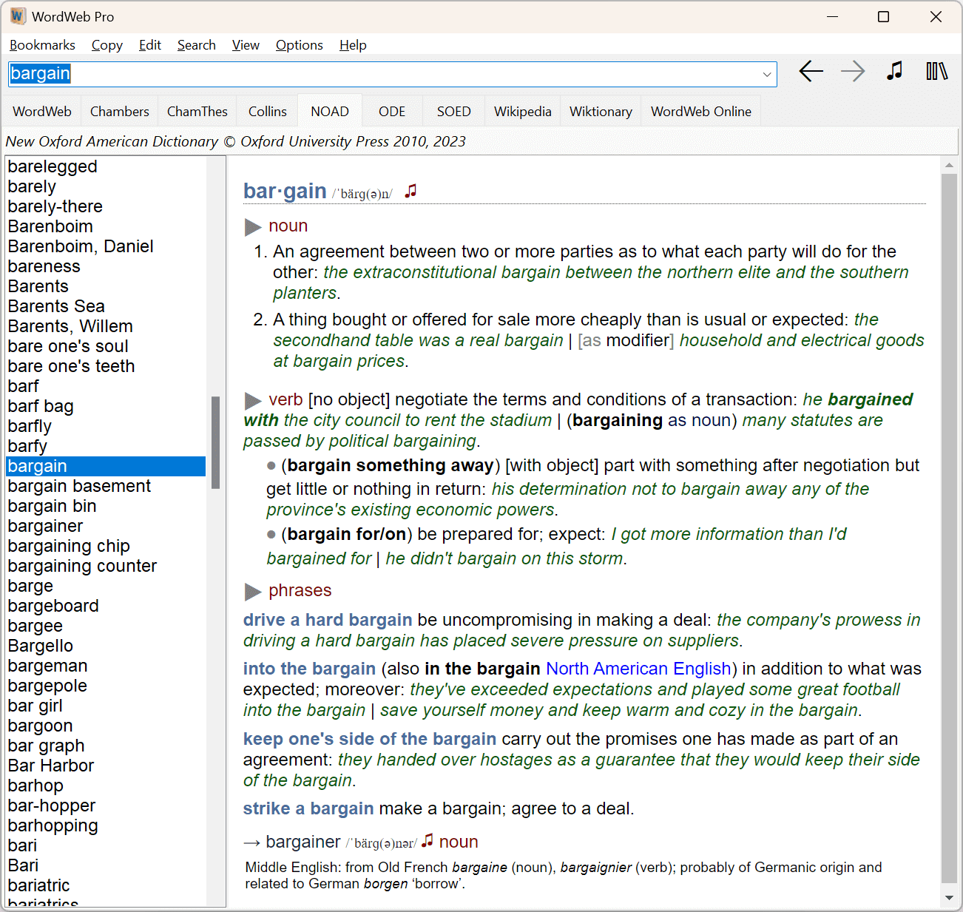Switch to the Wikipedia tab
This screenshot has width=963, height=912.
pos(522,111)
